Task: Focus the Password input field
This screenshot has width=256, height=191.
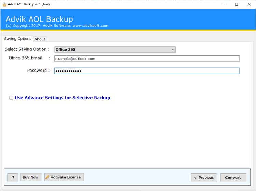Action: point(147,71)
